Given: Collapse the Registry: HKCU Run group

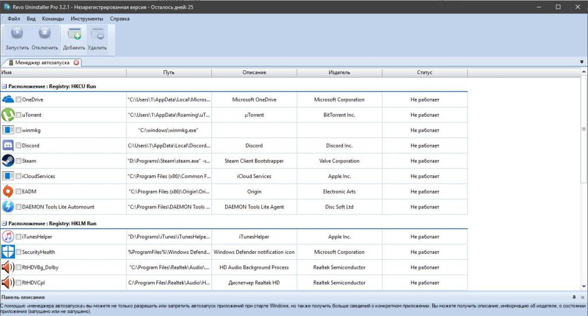Looking at the screenshot, I should [x=4, y=86].
